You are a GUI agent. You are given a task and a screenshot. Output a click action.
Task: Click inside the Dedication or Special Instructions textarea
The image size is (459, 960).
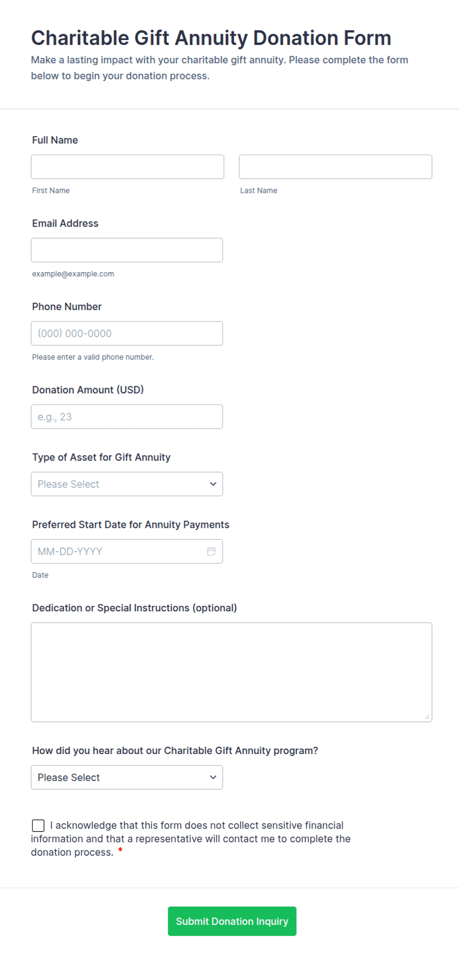coord(231,672)
